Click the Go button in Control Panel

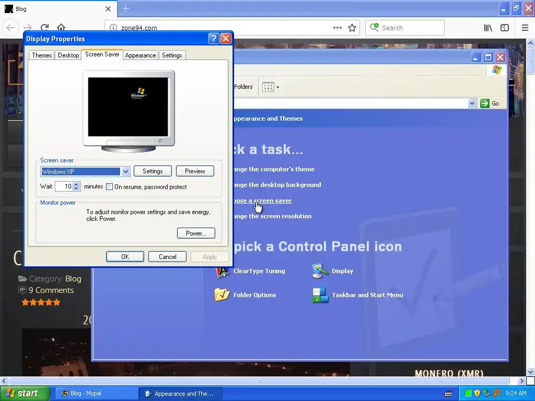point(490,103)
